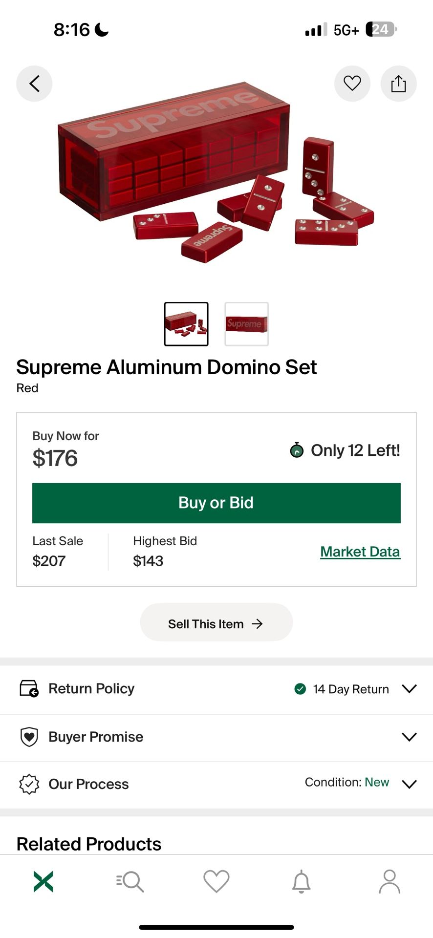Tap Sell This Item button
433x938 pixels.
(x=216, y=624)
